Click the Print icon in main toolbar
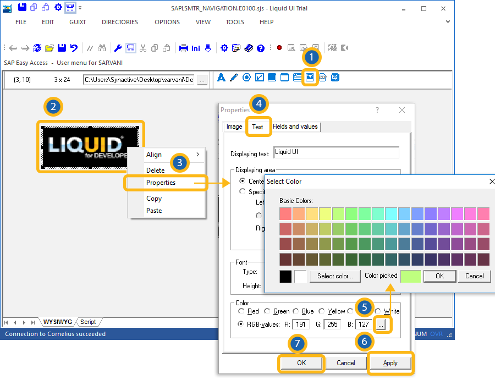 point(184,48)
